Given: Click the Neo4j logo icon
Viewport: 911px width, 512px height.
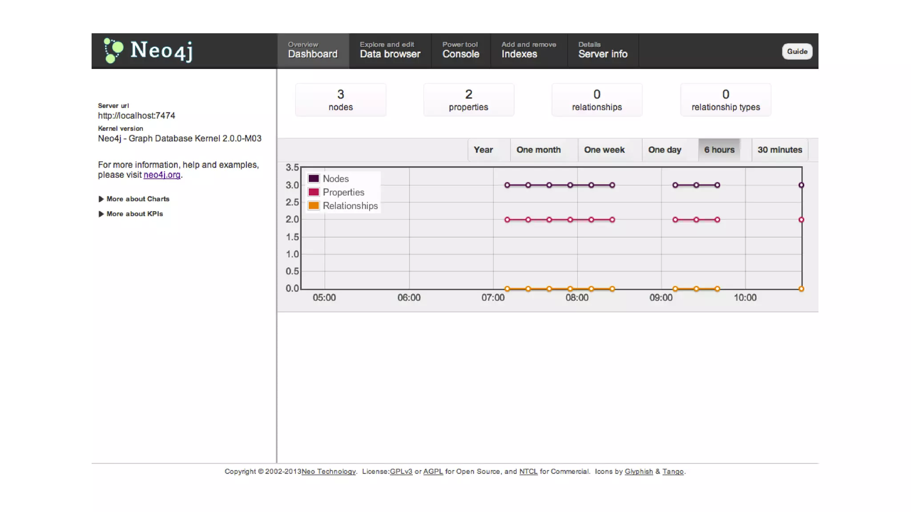Looking at the screenshot, I should (113, 51).
